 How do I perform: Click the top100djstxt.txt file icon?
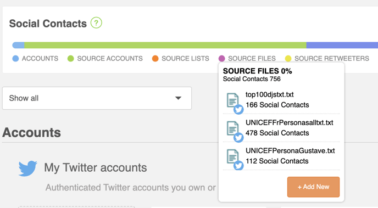(233, 100)
